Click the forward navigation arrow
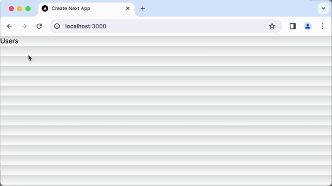 pos(24,26)
